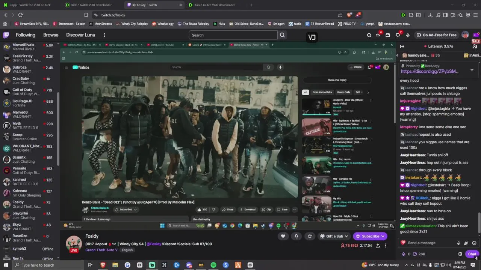Open a new browser tab with plus button
This screenshot has width=481, height=270.
point(251,5)
